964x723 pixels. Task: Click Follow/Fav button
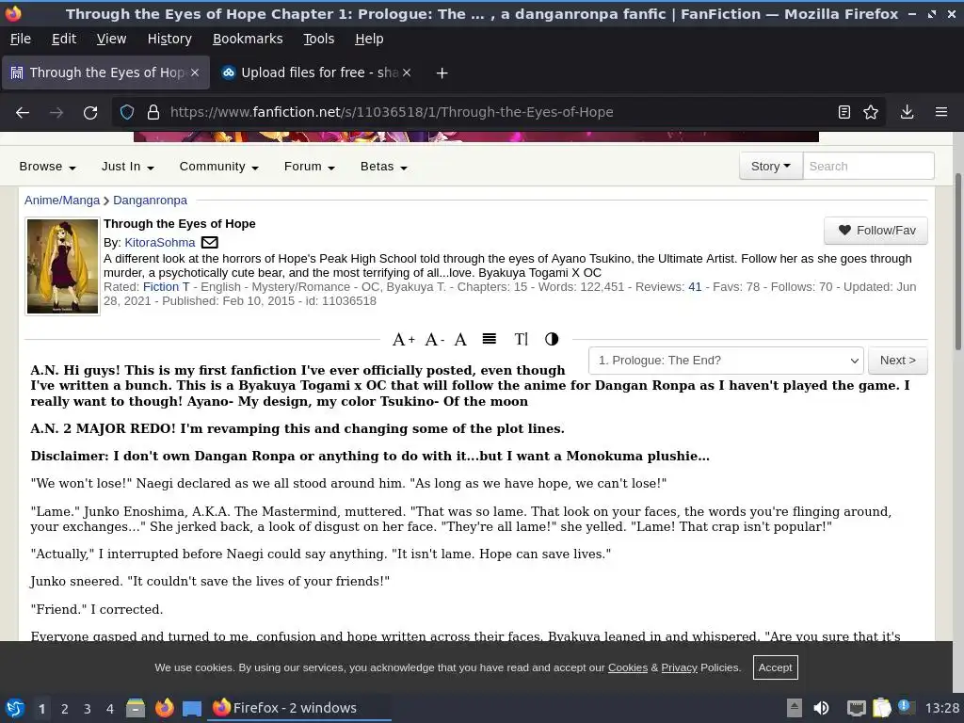pyautogui.click(x=876, y=231)
